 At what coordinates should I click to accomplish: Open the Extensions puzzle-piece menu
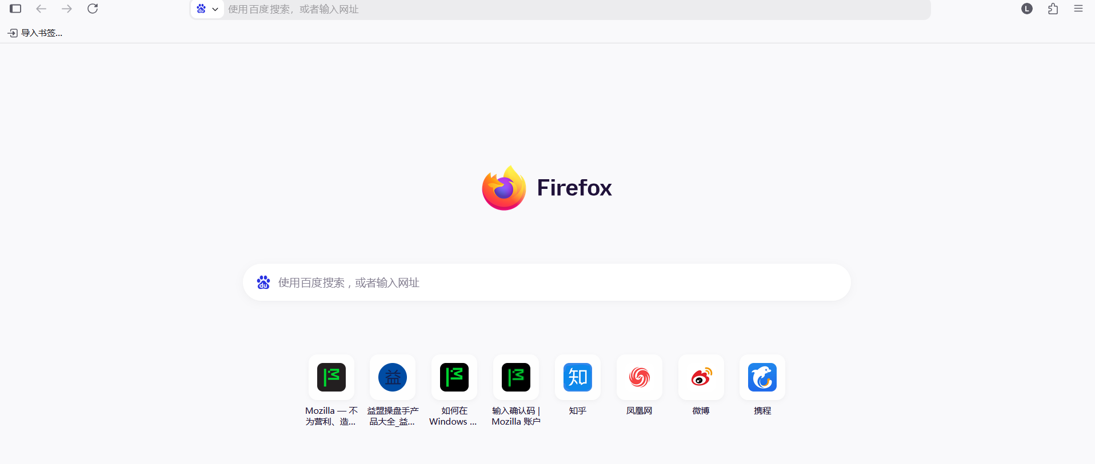pos(1053,9)
